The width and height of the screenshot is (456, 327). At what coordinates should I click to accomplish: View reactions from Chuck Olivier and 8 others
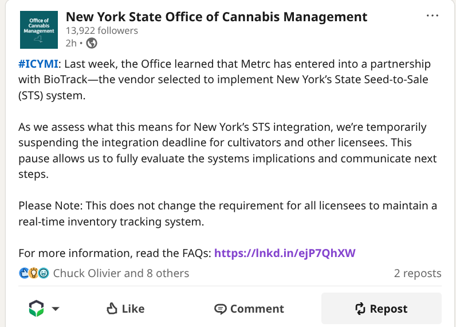pos(121,273)
